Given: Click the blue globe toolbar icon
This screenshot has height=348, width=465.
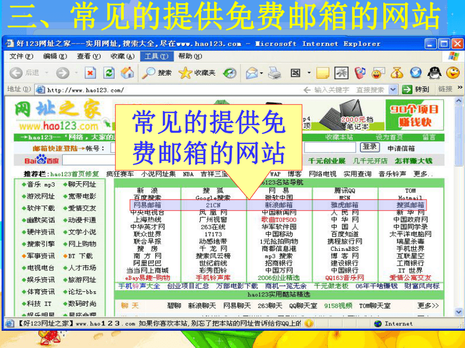Looking at the screenshot, I should pyautogui.click(x=416, y=73).
